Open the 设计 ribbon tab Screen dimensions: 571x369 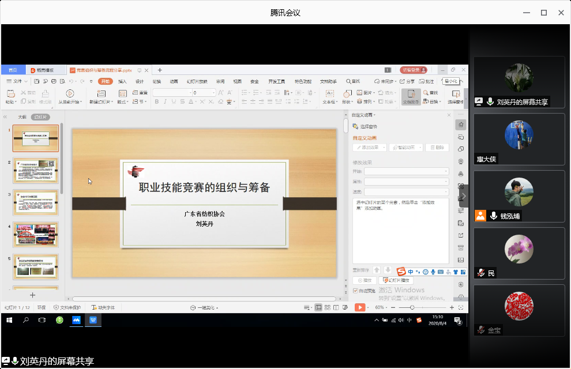[x=140, y=81]
